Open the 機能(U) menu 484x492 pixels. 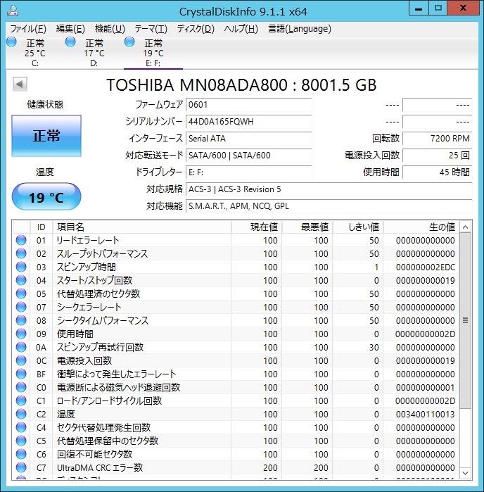click(110, 29)
